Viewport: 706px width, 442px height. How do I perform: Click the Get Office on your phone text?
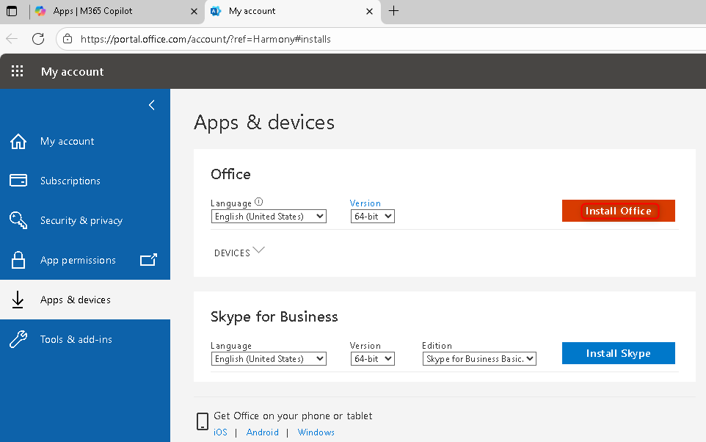293,416
